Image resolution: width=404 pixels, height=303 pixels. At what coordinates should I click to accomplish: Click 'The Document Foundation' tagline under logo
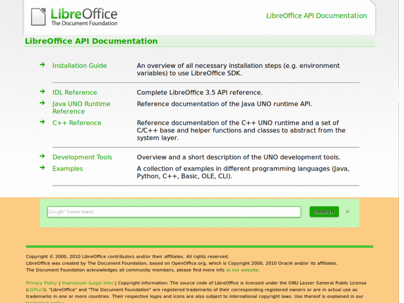(84, 23)
